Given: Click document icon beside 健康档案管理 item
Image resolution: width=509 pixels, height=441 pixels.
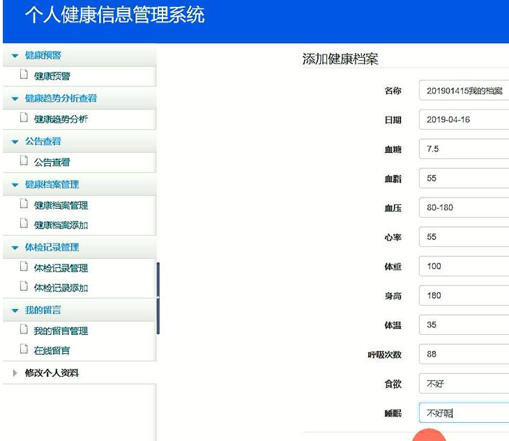Looking at the screenshot, I should 24,204.
